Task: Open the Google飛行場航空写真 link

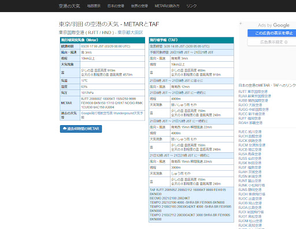Action: 97,113
